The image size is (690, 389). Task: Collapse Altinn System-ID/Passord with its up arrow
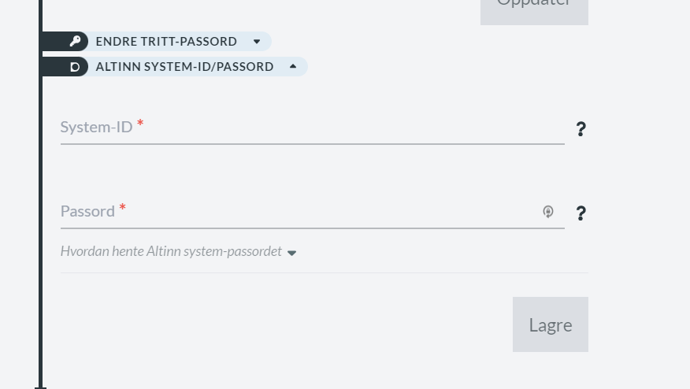[x=293, y=66]
